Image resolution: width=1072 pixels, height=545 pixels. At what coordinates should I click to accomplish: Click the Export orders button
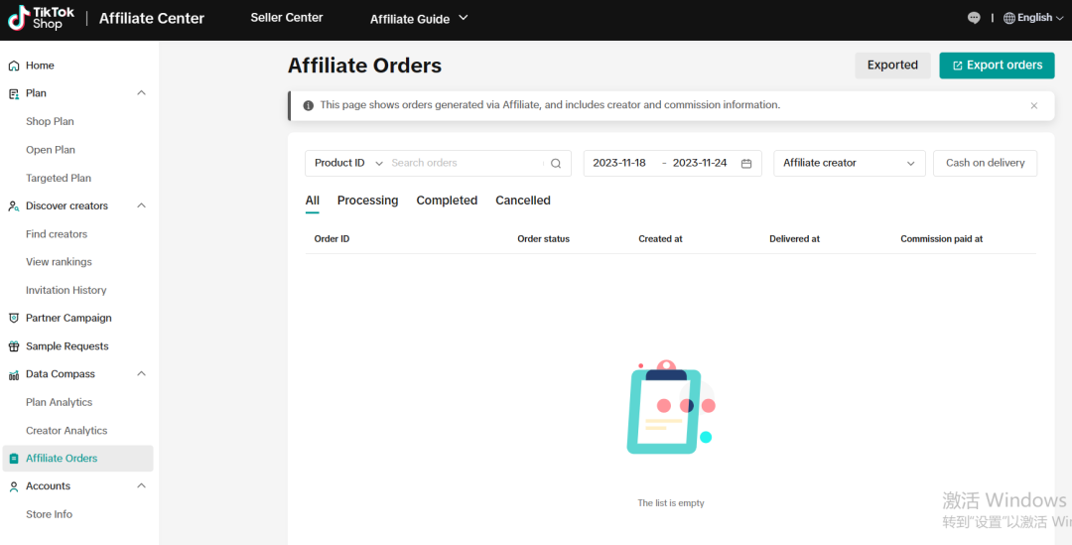(997, 66)
